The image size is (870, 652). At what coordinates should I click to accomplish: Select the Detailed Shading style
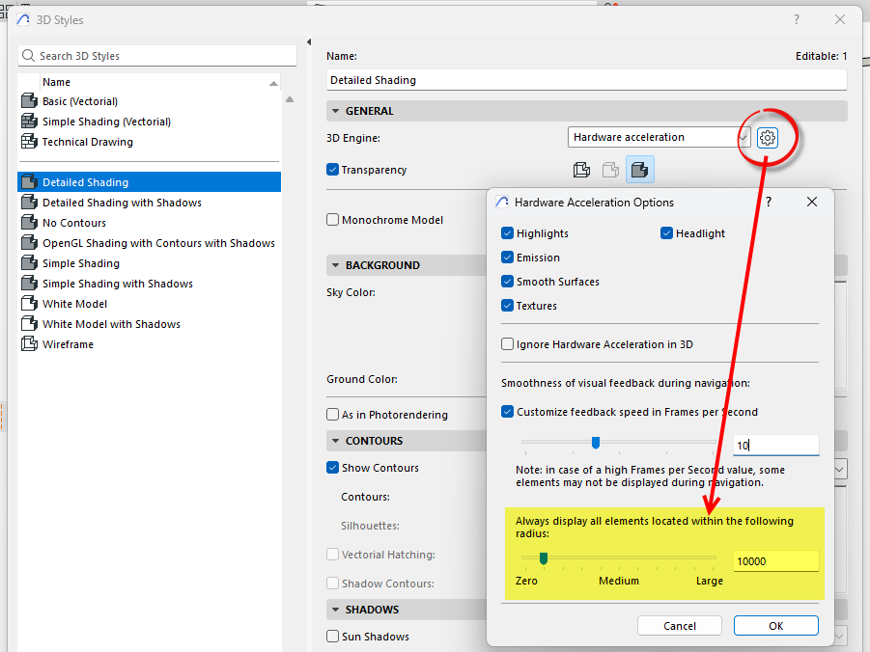(x=150, y=182)
